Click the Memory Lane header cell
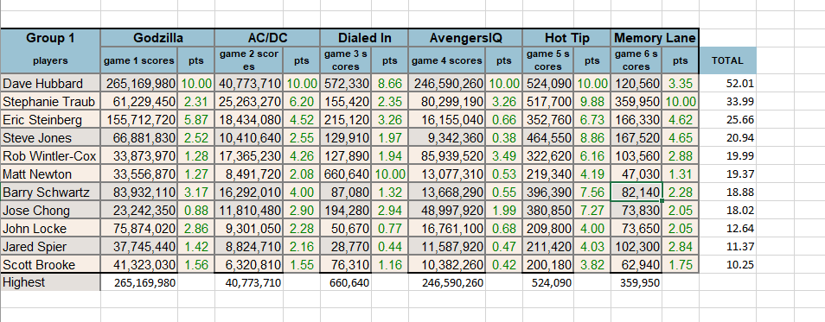The image size is (825, 322). [x=655, y=38]
